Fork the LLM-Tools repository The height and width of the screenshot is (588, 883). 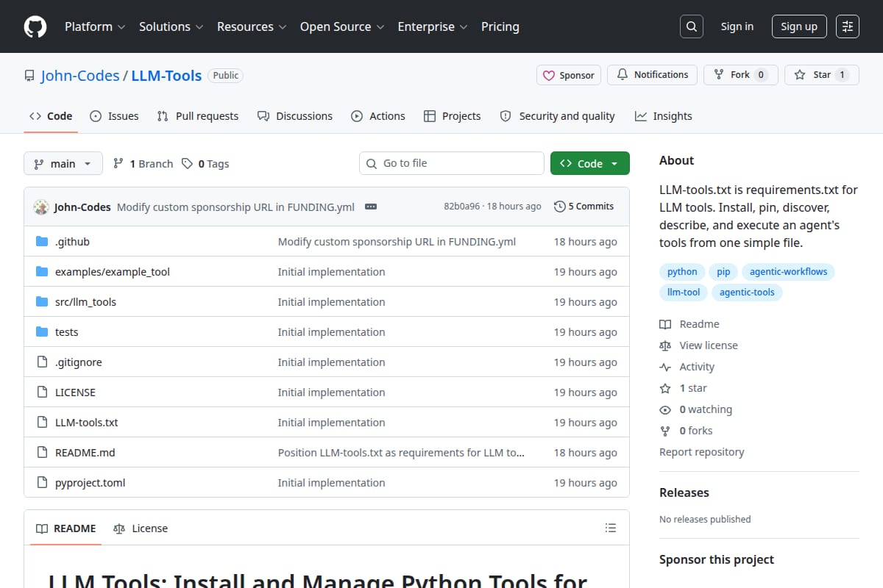(741, 75)
